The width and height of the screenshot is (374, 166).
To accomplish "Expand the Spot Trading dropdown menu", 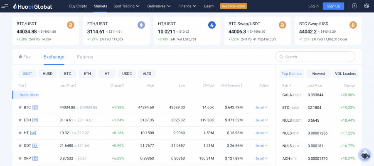I will pyautogui.click(x=126, y=6).
